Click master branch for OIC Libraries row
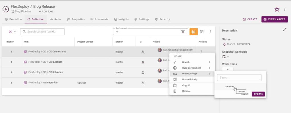291x113 pixels. point(119,72)
